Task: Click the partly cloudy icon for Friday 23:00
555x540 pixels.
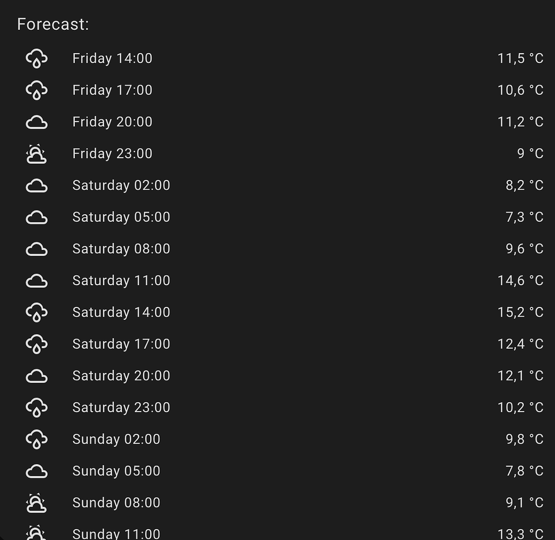Action: click(x=36, y=153)
